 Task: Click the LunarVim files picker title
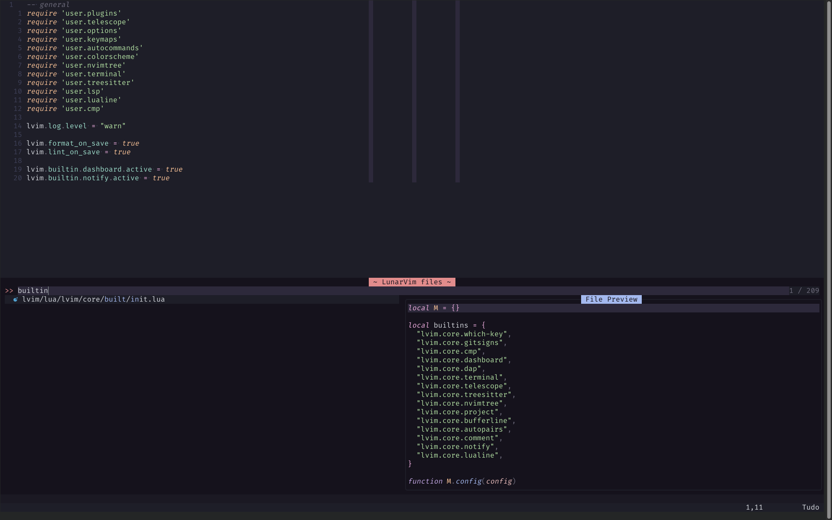click(x=412, y=282)
